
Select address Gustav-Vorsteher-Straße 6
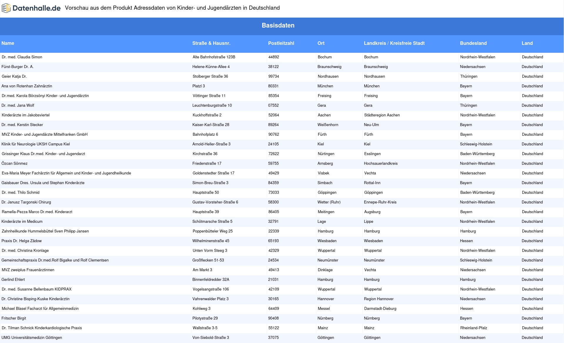pyautogui.click(x=215, y=202)
